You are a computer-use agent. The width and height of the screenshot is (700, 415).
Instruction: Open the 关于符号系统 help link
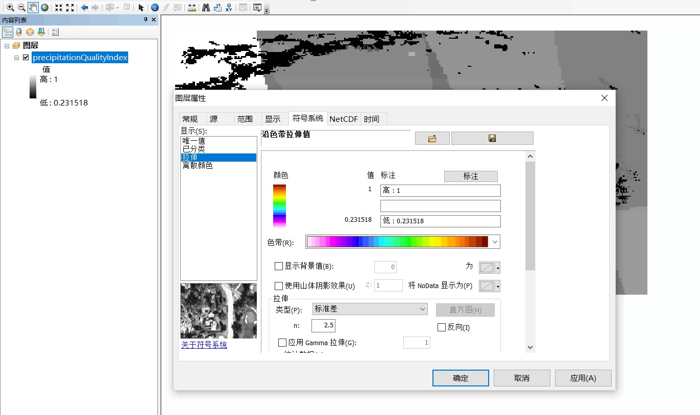[204, 345]
